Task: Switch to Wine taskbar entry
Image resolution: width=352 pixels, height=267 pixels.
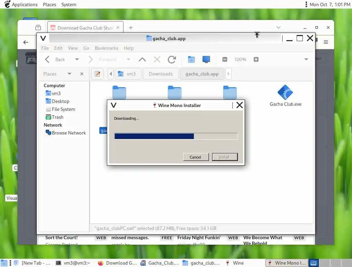Action: click(x=235, y=263)
